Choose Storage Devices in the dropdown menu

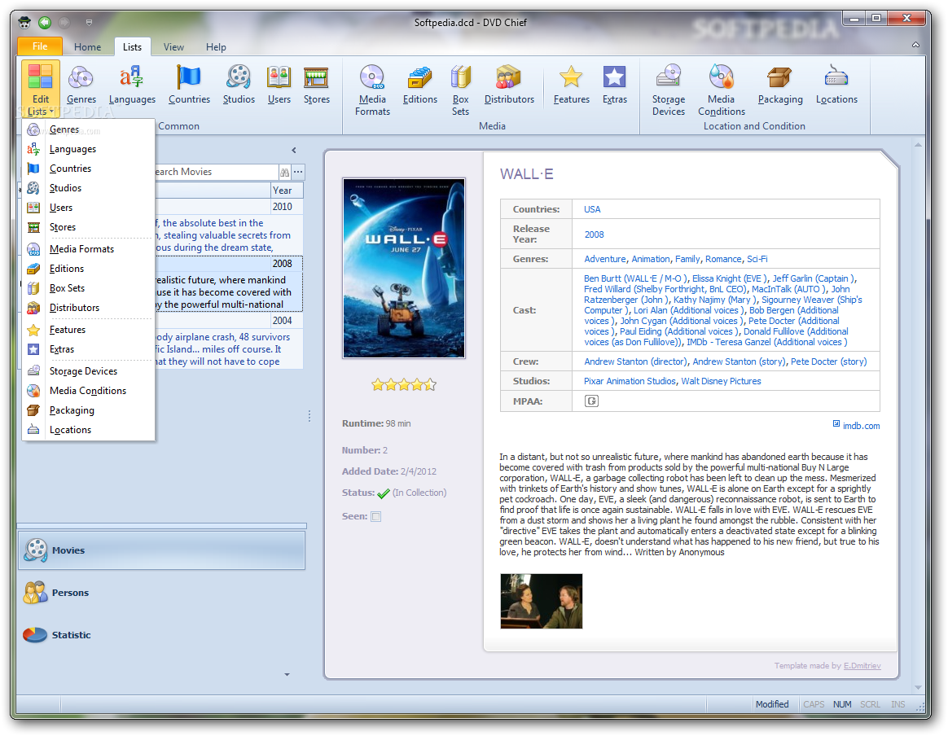[x=88, y=371]
